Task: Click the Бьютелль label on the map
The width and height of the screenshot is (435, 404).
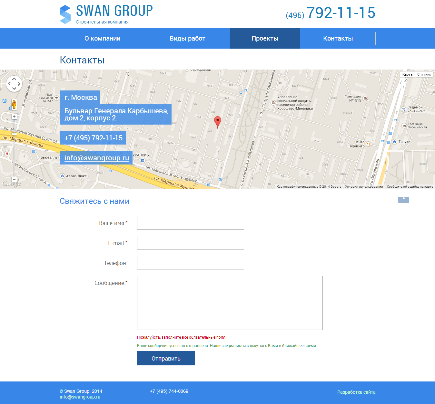Action: (x=49, y=157)
